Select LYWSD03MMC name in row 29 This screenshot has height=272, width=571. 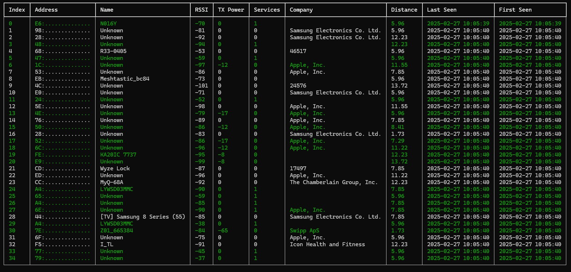pyautogui.click(x=117, y=224)
